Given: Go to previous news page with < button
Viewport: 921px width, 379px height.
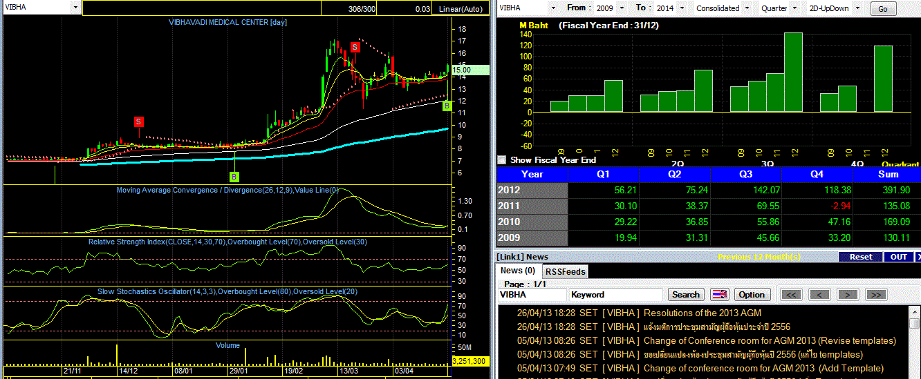Looking at the screenshot, I should coord(819,294).
